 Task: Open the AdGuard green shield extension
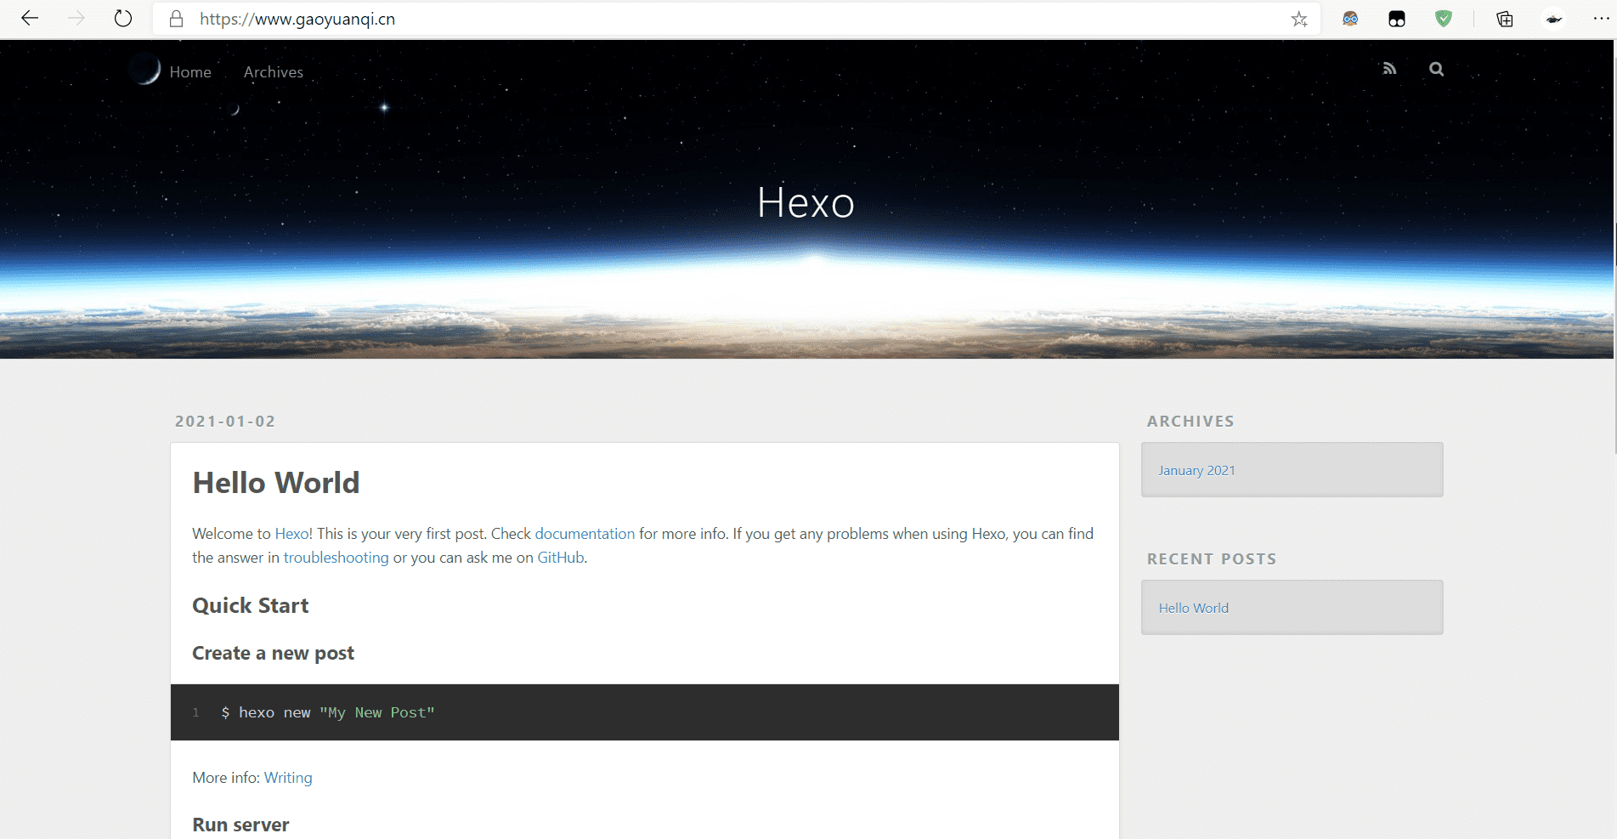coord(1443,19)
